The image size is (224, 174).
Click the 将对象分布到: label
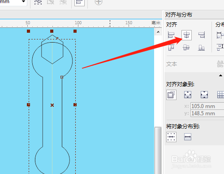pos(183,126)
